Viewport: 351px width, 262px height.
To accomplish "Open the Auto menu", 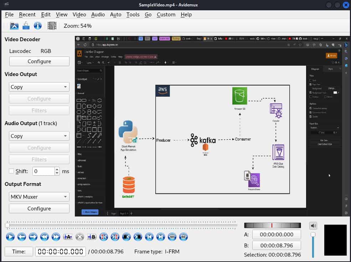I will coord(116,15).
